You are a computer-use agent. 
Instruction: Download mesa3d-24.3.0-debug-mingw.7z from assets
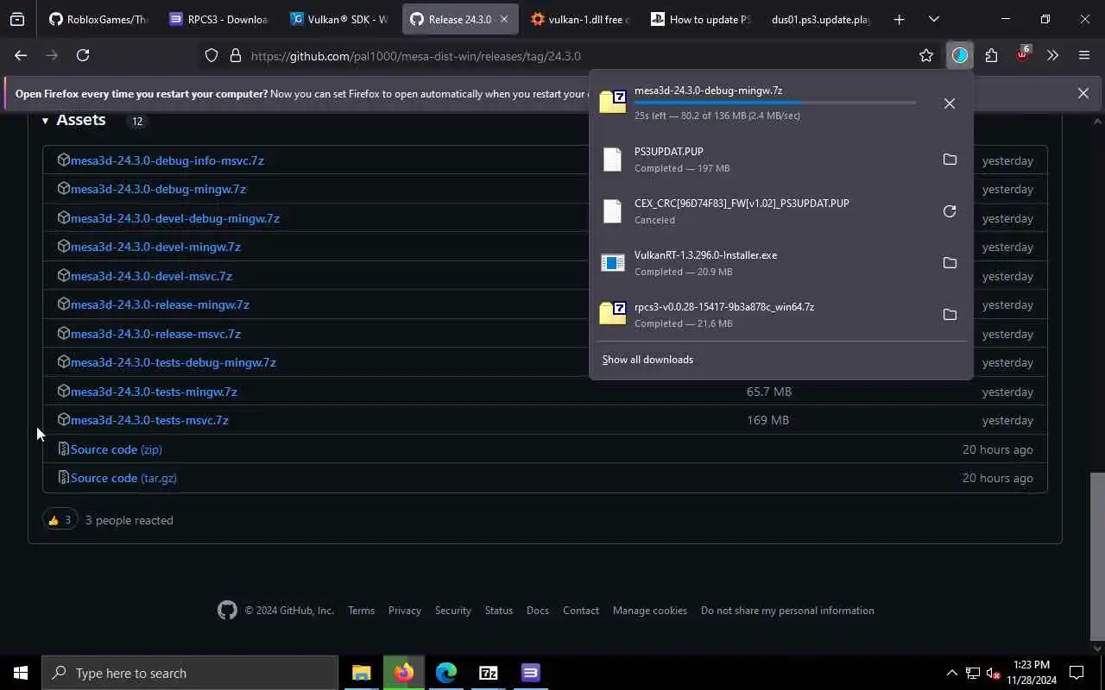point(158,189)
